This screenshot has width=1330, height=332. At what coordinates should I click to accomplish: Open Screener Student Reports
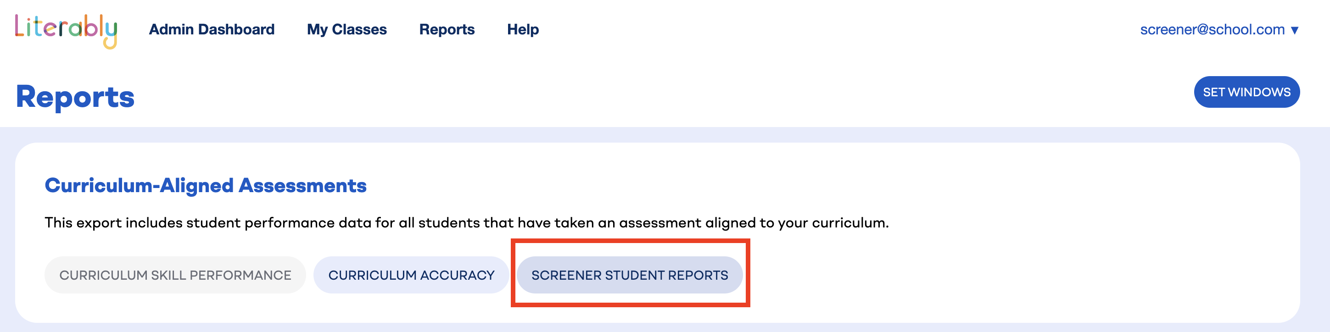[629, 275]
